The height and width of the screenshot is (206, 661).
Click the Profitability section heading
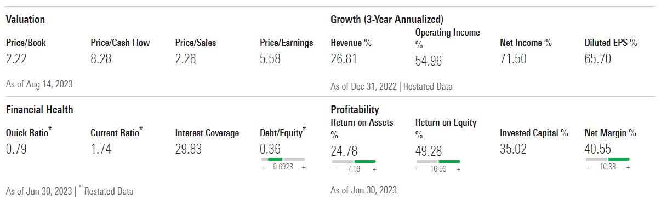(x=355, y=109)
